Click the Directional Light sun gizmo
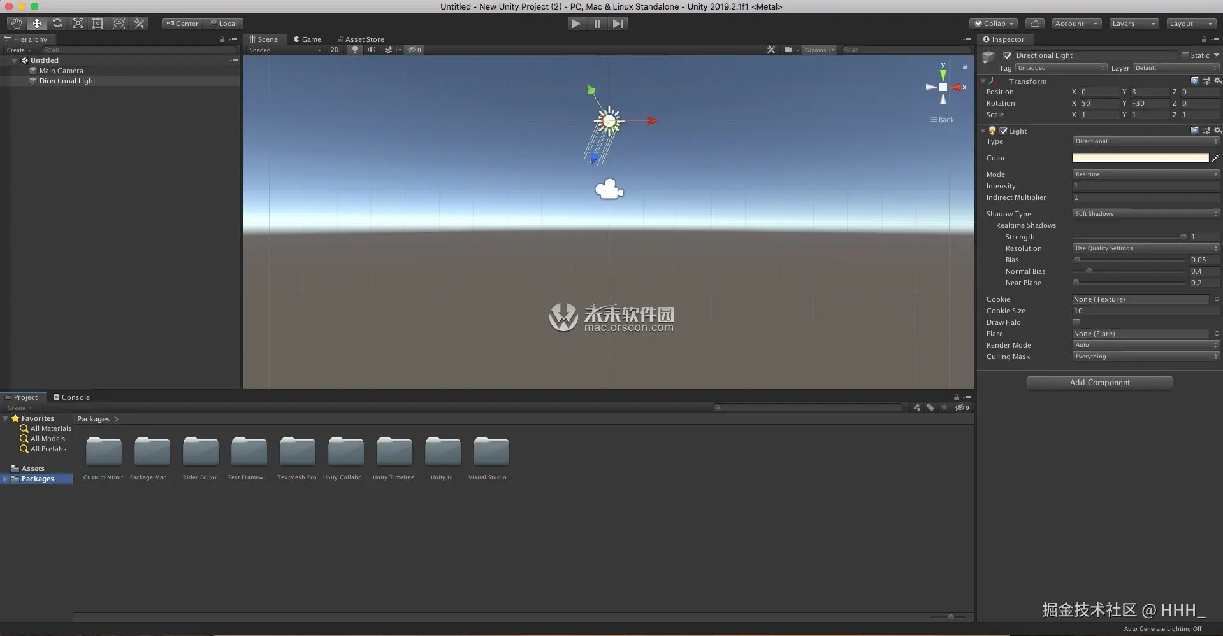The height and width of the screenshot is (636, 1223). [609, 120]
